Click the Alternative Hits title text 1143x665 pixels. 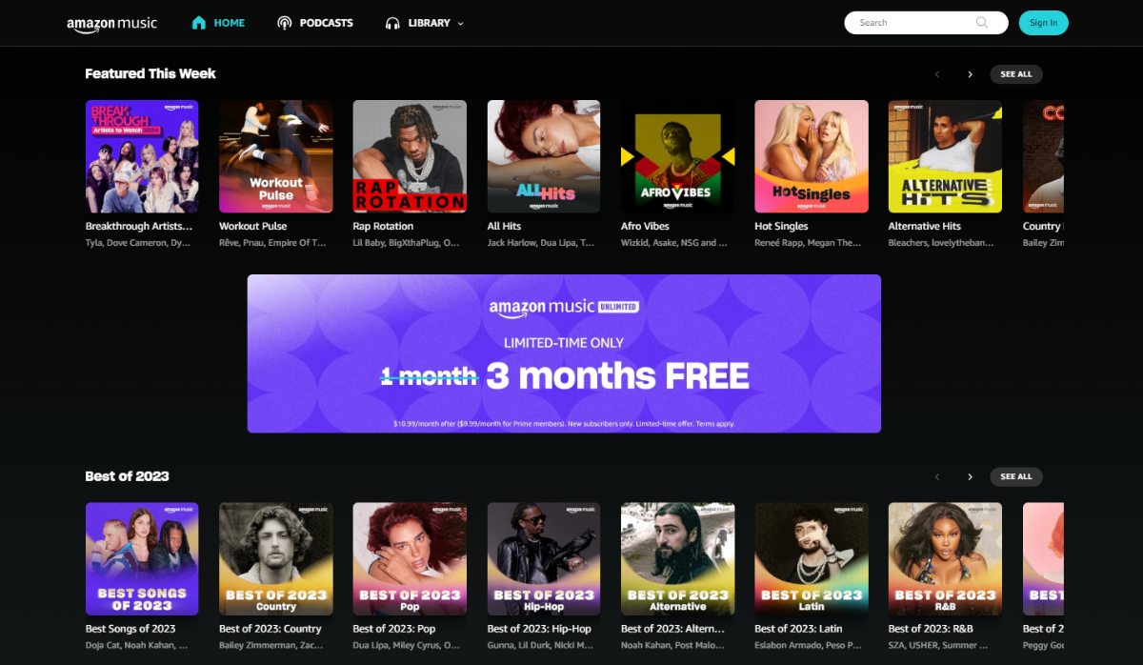tap(925, 227)
